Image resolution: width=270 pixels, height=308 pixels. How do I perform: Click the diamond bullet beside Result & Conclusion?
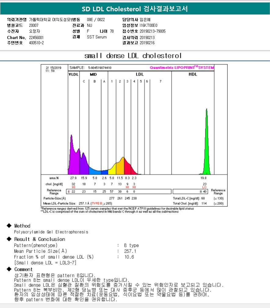coord(9,239)
